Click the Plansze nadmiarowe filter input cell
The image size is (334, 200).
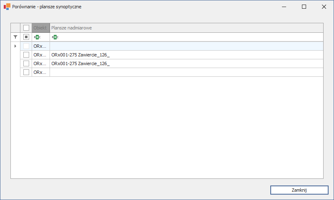[187, 37]
